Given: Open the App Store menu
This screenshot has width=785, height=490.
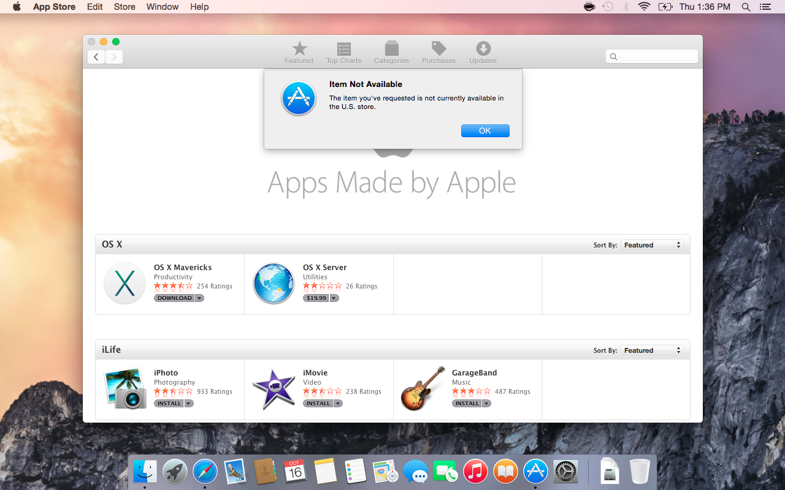Looking at the screenshot, I should pos(54,7).
